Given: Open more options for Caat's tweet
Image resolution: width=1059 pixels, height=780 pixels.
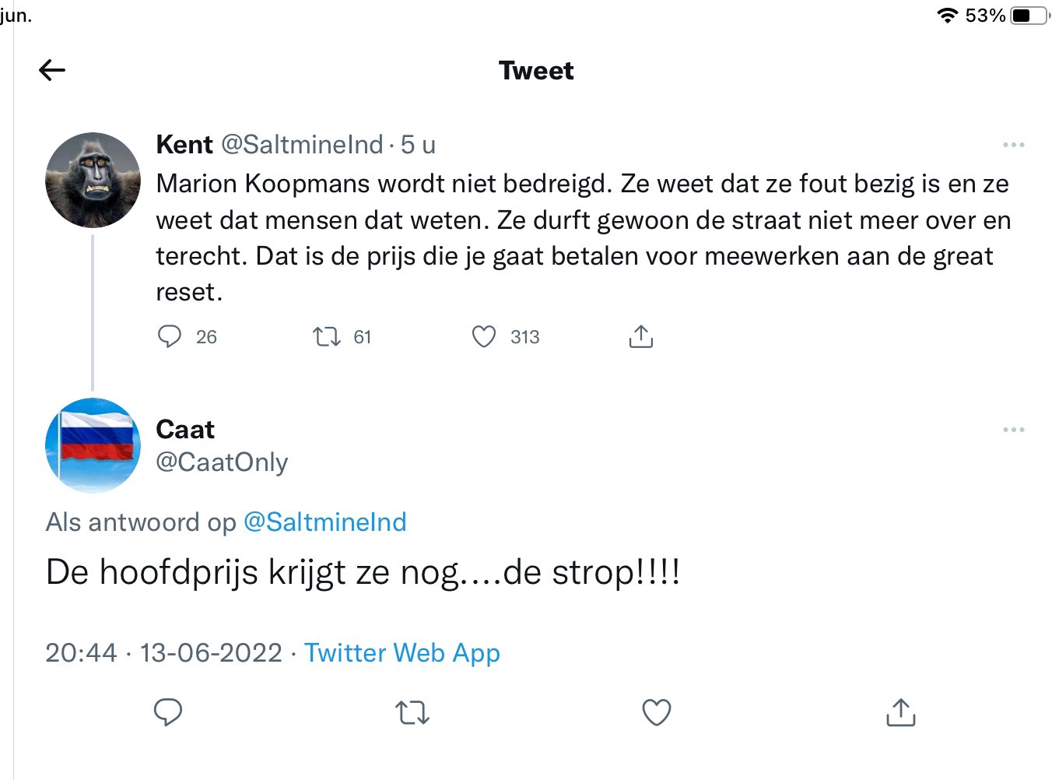Looking at the screenshot, I should coord(1013,430).
